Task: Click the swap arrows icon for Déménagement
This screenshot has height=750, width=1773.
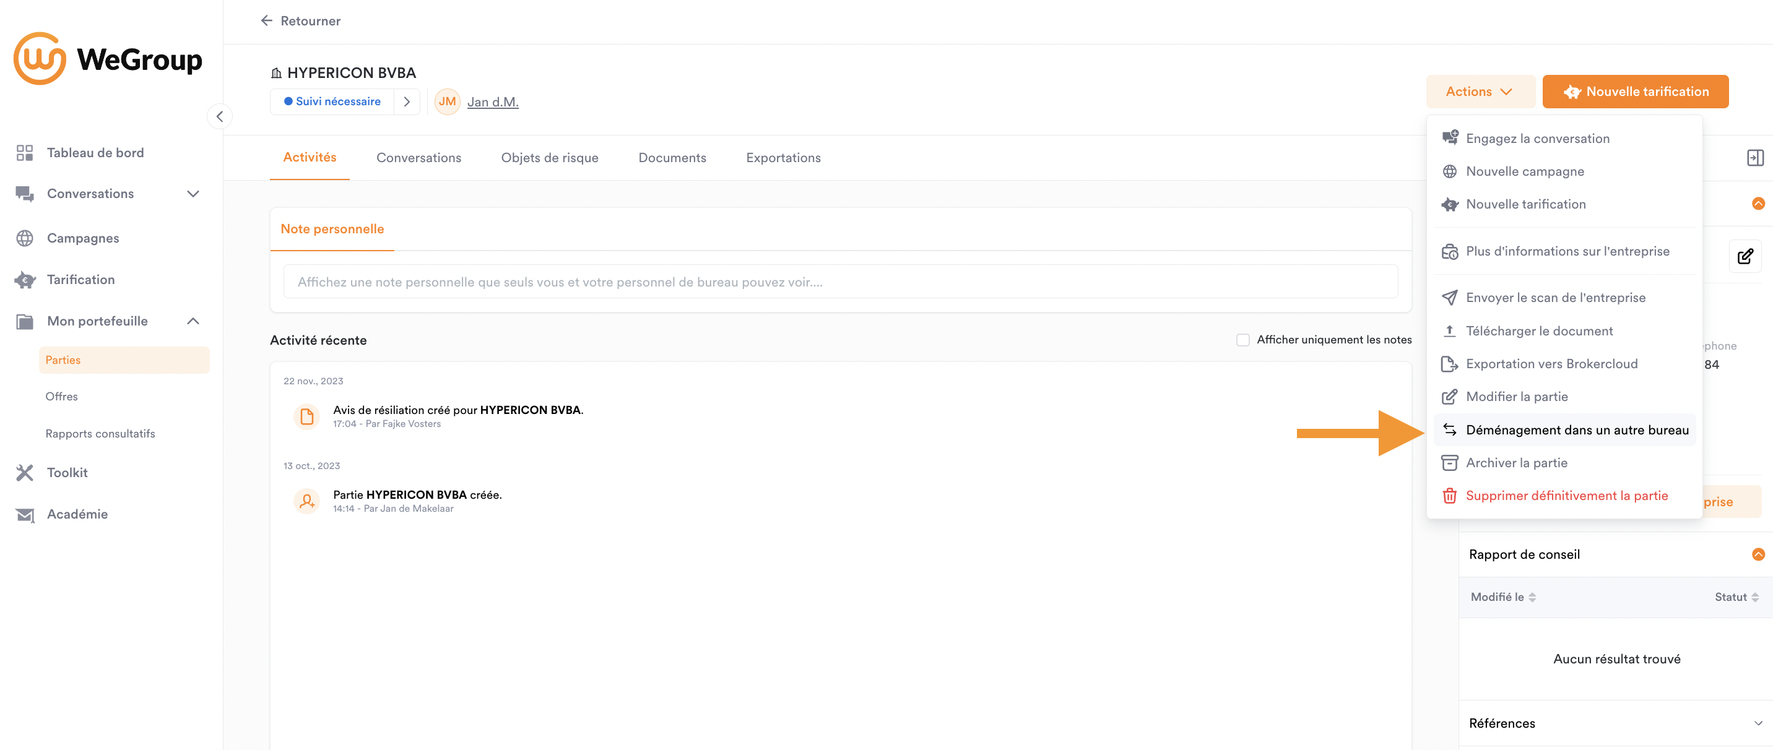Action: [1449, 430]
